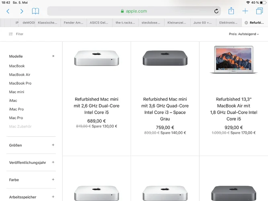Open the second-row space gray Mac mini

tap(233, 193)
